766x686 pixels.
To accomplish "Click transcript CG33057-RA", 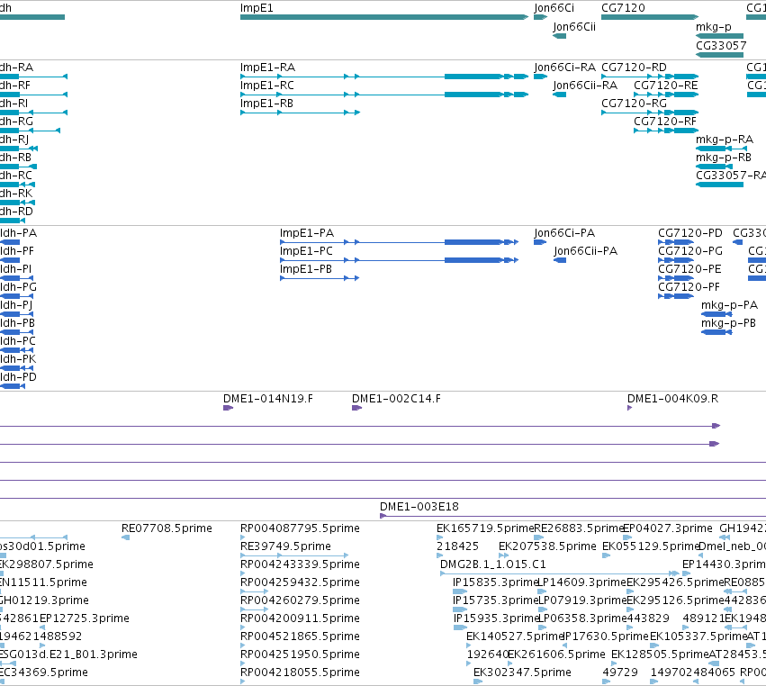I will 731,175.
